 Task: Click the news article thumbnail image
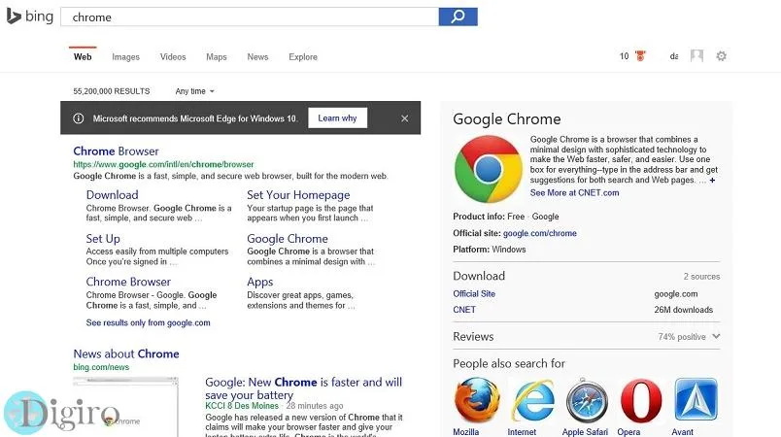coord(125,407)
